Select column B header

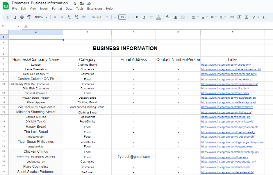[87, 32]
